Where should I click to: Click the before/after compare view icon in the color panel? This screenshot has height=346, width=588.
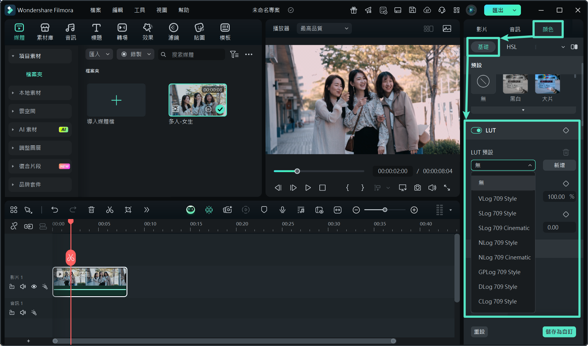[574, 47]
